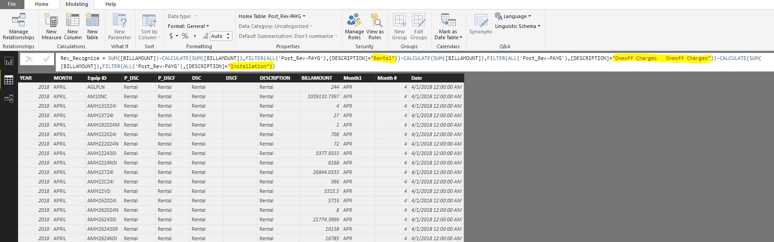Open Data type dropdown
Screen dimensions: 774x242
182,16
